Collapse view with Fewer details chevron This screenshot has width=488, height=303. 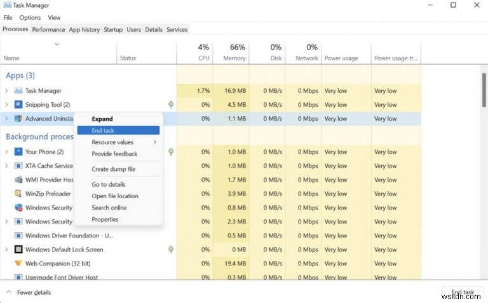[x=9, y=292]
